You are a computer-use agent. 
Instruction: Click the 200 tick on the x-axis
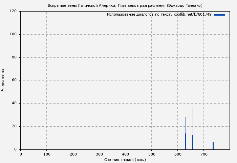click(x=73, y=154)
